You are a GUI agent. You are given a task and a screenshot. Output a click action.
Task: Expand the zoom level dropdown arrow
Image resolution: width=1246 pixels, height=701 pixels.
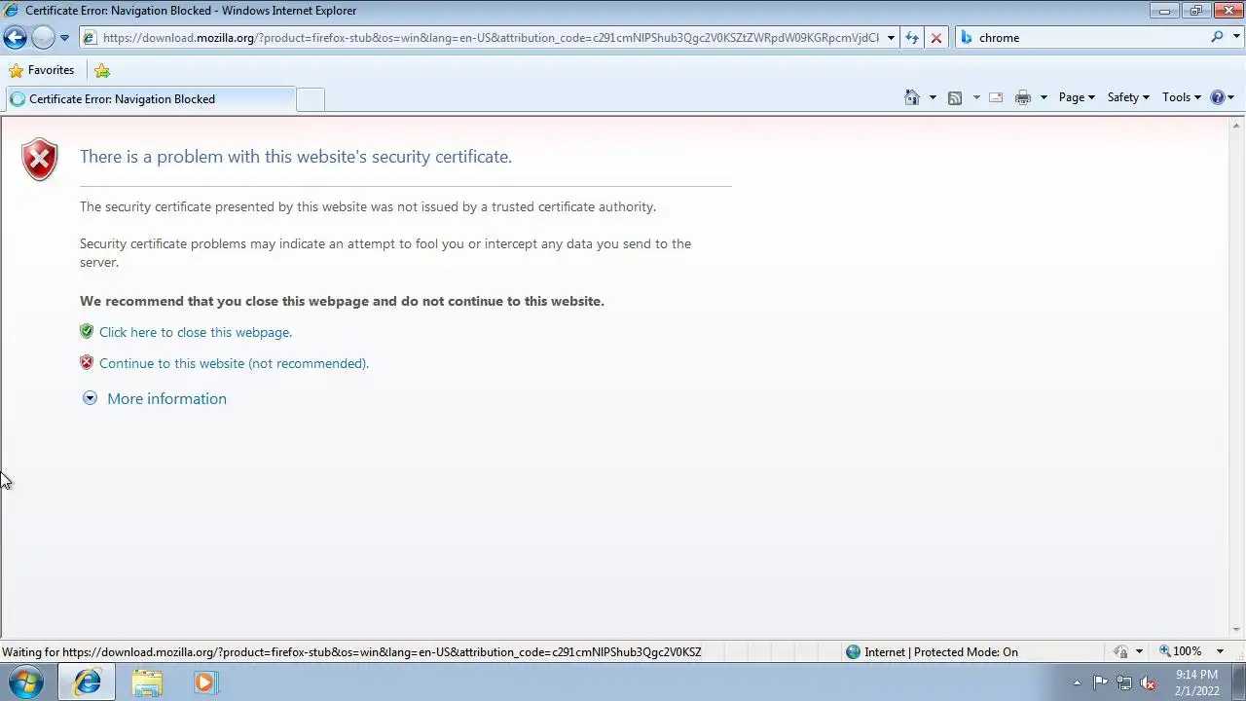(1220, 651)
